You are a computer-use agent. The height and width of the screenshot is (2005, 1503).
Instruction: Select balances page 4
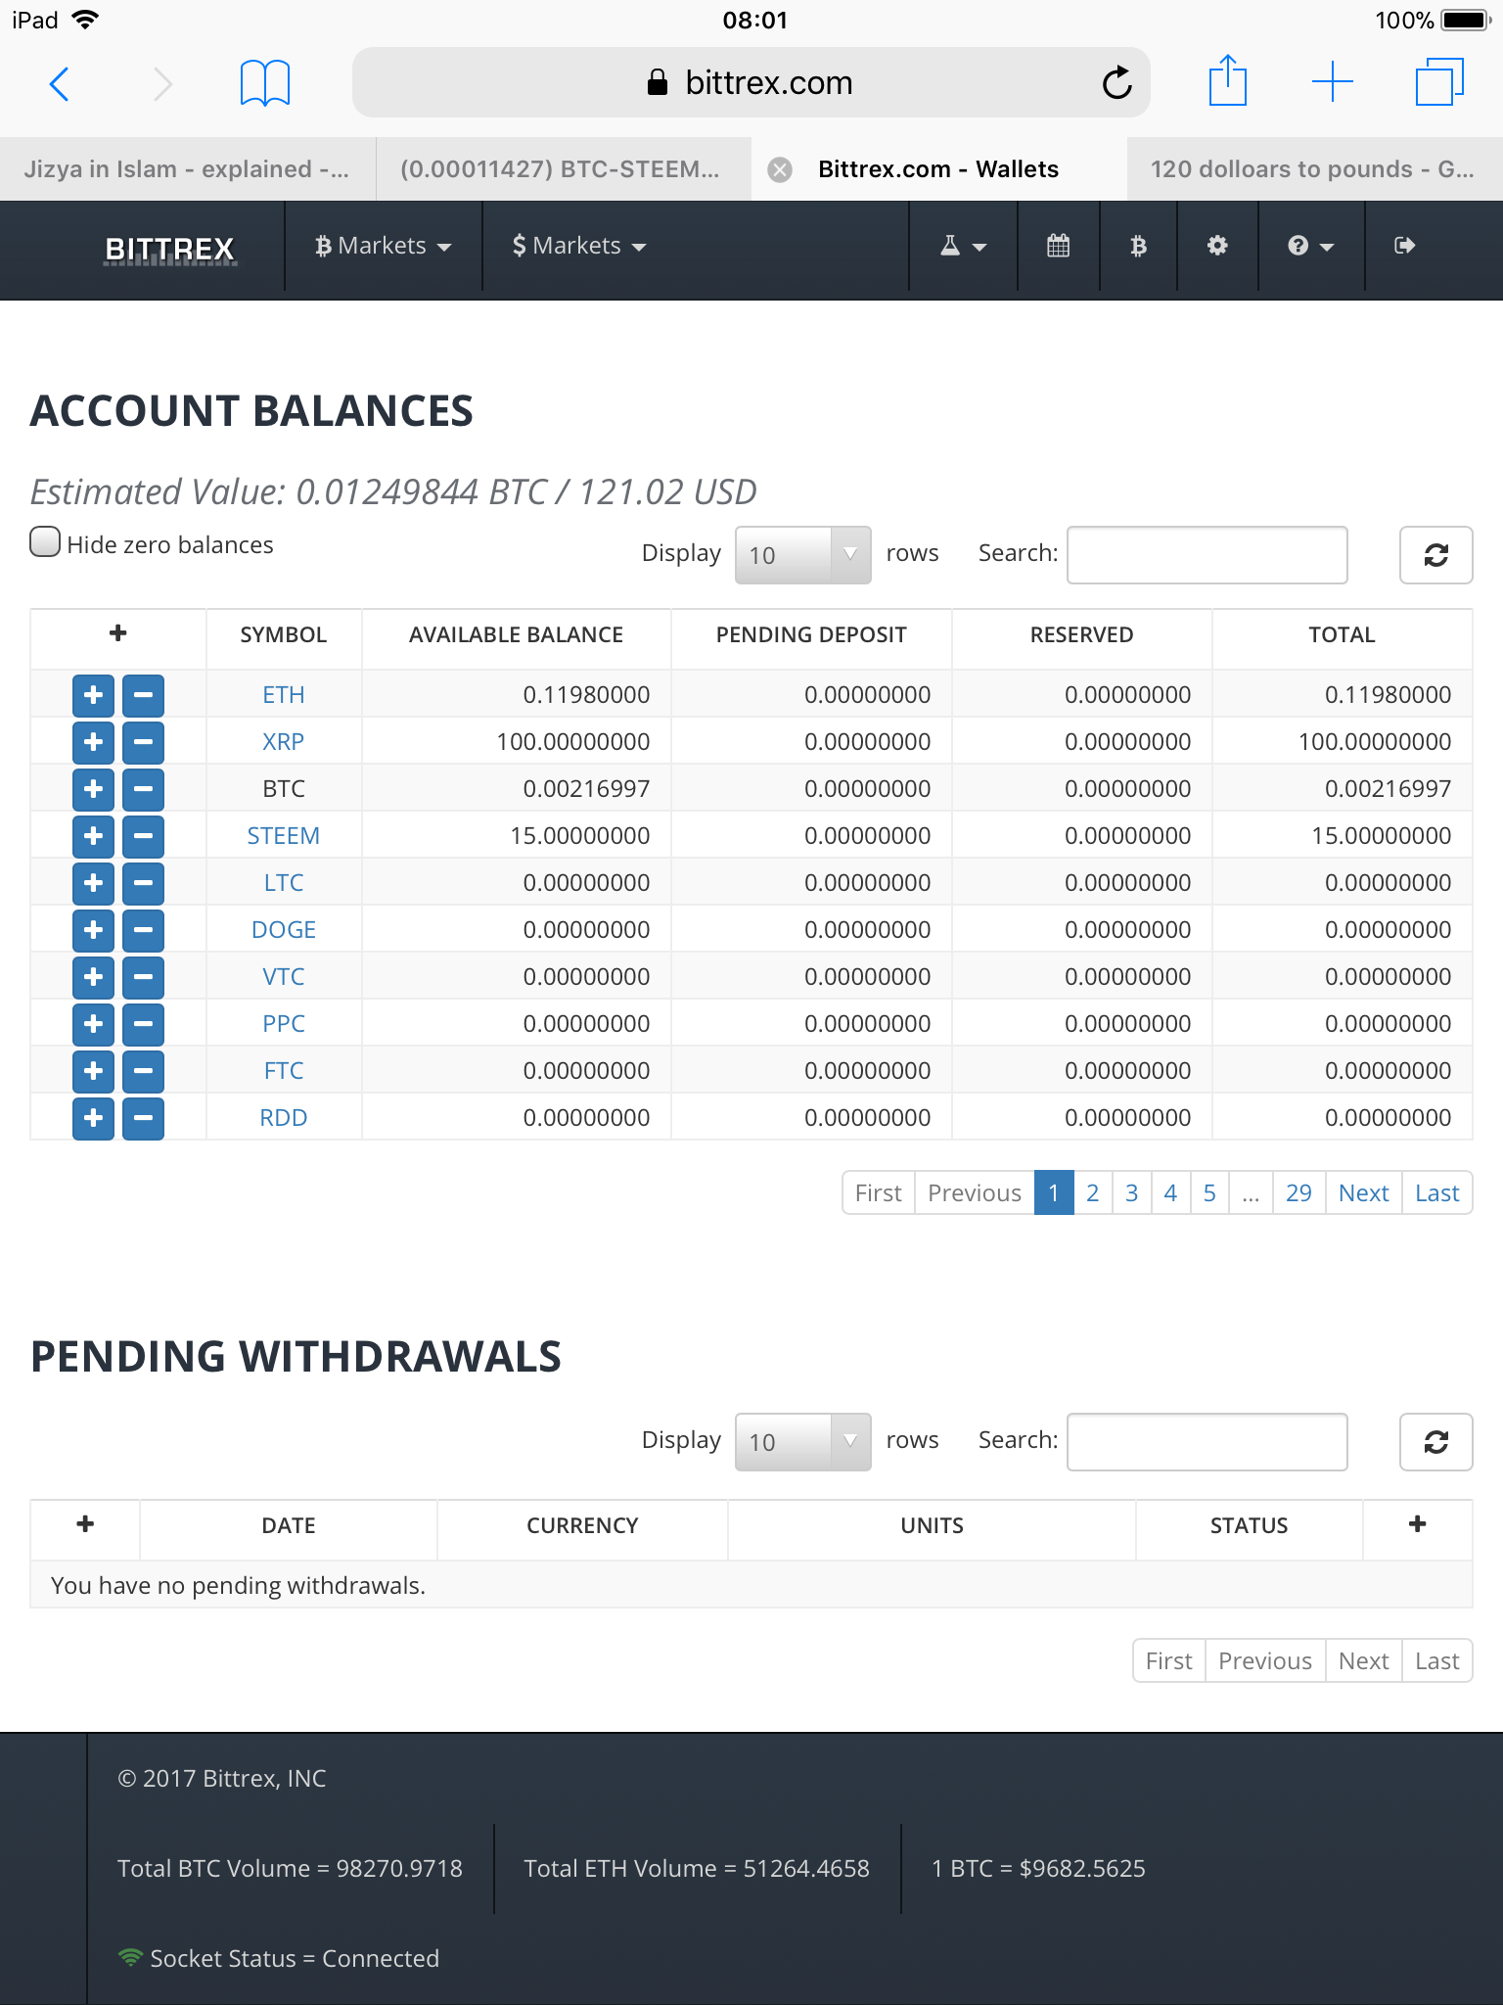pos(1170,1192)
